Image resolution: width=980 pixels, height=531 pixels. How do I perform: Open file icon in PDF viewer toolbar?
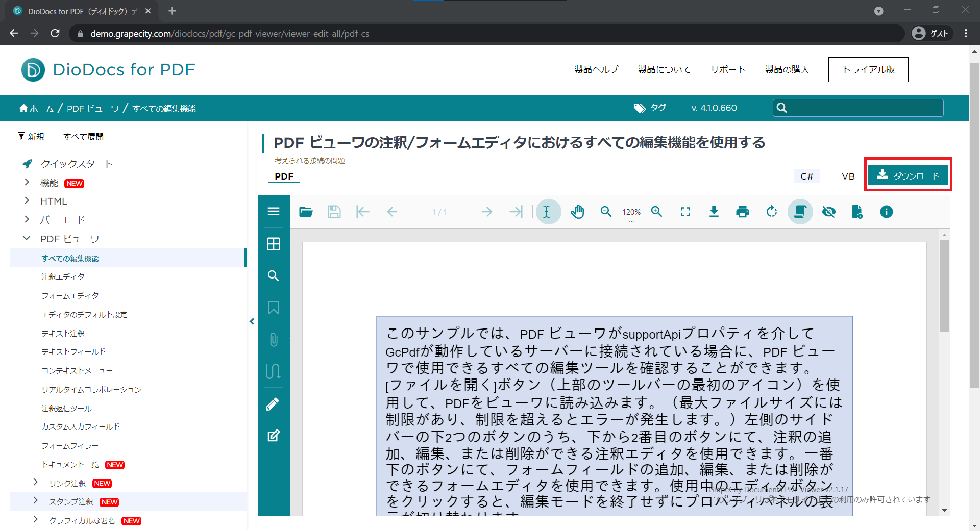pyautogui.click(x=306, y=212)
